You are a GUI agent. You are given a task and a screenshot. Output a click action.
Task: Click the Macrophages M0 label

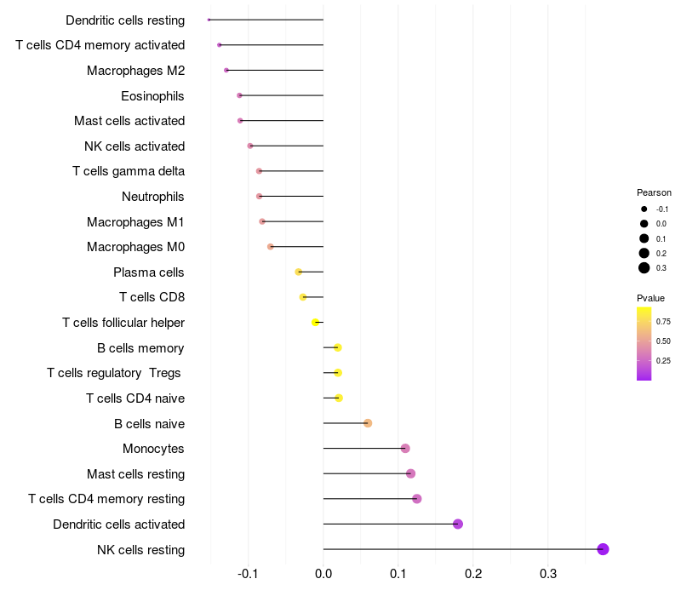tap(135, 247)
